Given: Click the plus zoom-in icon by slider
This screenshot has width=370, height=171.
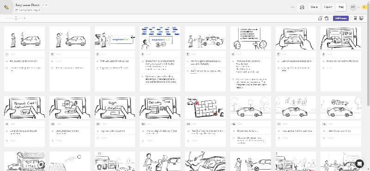Looking at the screenshot, I should tap(25, 18).
